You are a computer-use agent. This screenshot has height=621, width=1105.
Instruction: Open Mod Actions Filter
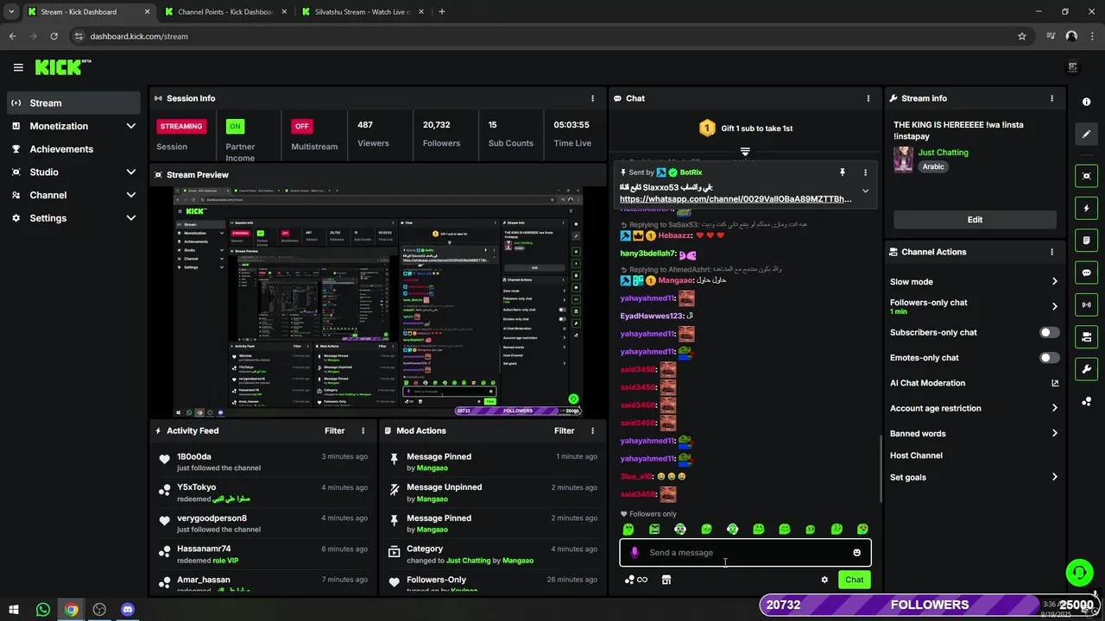564,430
